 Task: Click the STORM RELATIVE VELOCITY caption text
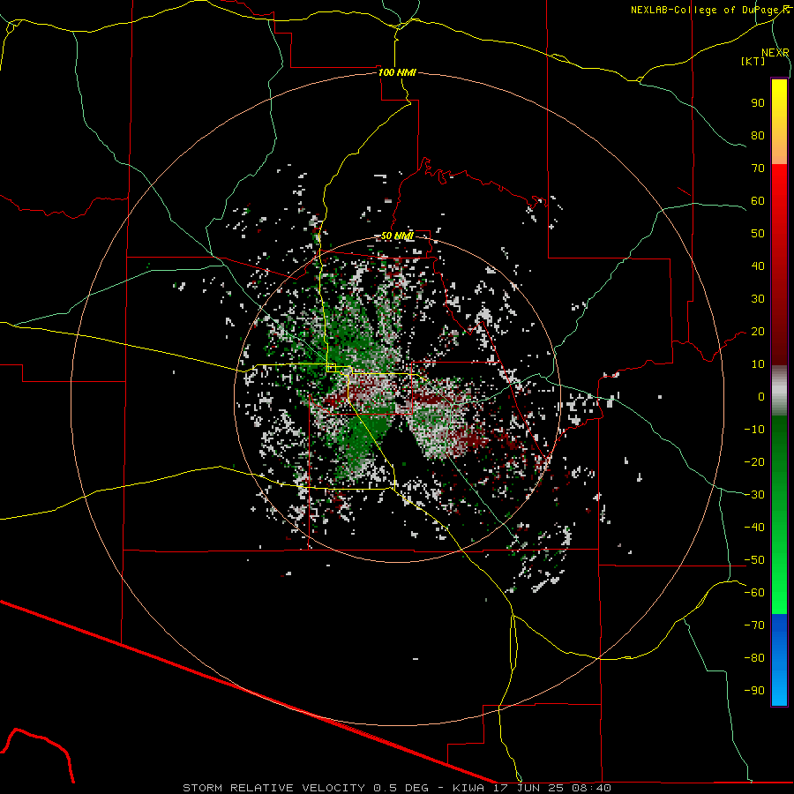[273, 788]
